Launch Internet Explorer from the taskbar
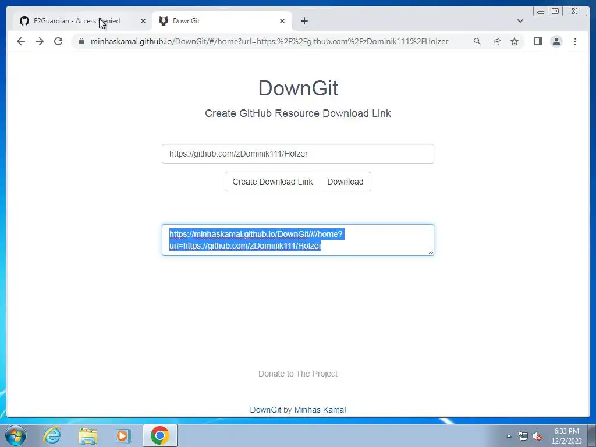 pyautogui.click(x=52, y=435)
